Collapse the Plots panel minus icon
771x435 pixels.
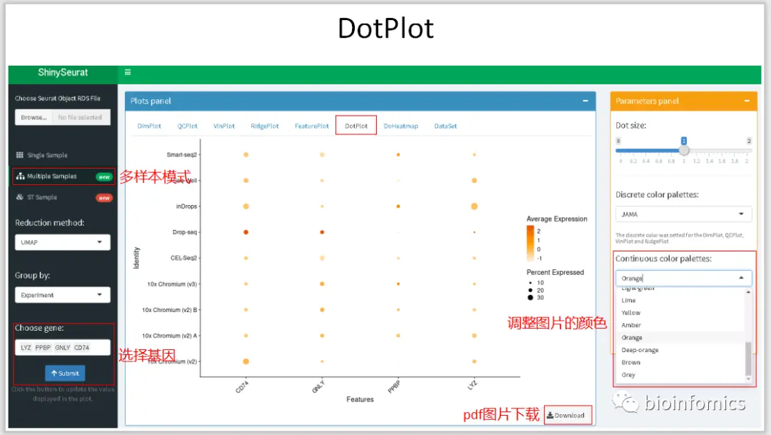[x=585, y=101]
